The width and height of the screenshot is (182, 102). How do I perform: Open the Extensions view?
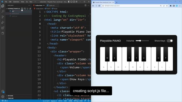3,28
